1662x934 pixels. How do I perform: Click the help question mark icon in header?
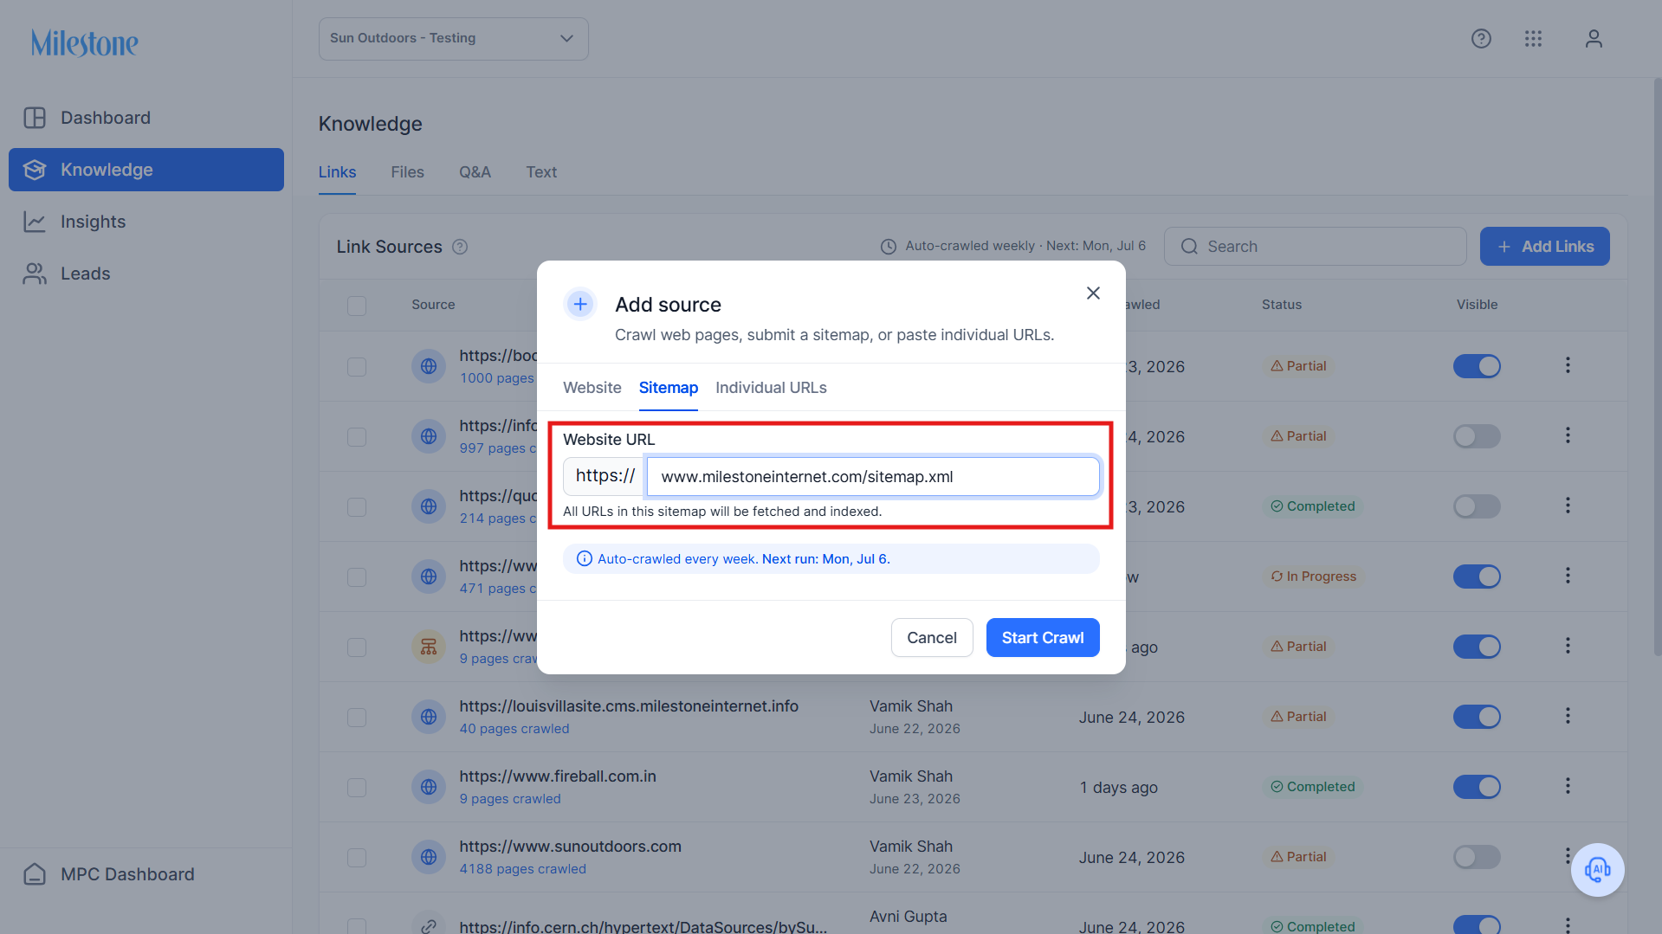tap(1481, 39)
